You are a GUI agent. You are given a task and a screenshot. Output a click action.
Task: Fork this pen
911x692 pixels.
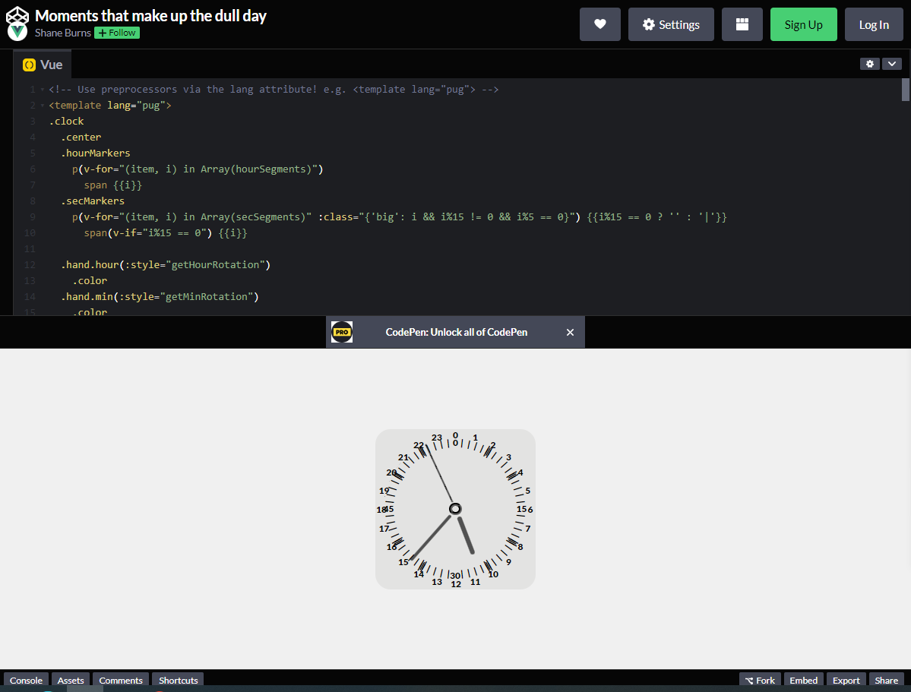(x=759, y=680)
